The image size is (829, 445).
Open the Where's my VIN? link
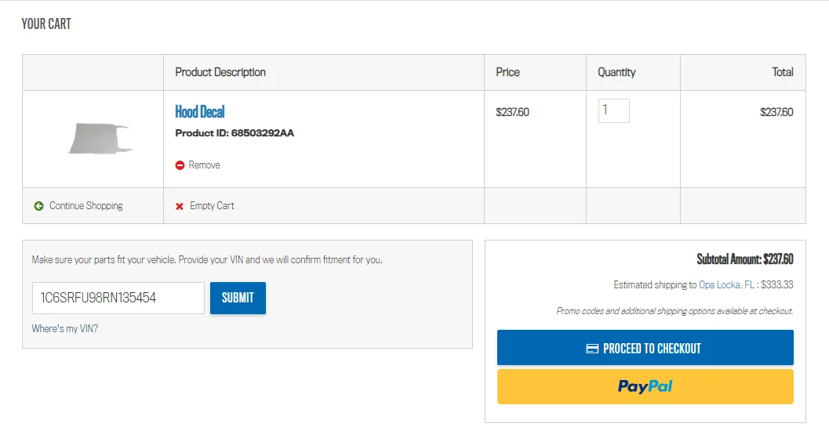pos(65,329)
